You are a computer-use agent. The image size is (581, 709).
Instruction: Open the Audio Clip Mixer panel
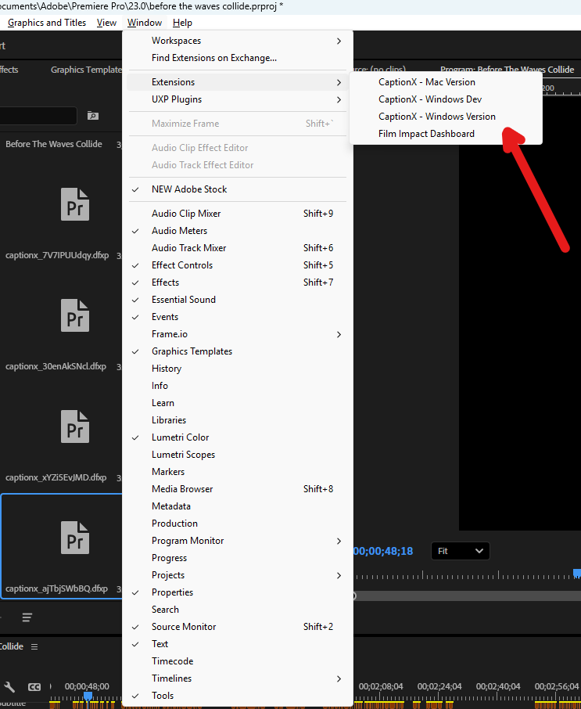coord(237,214)
